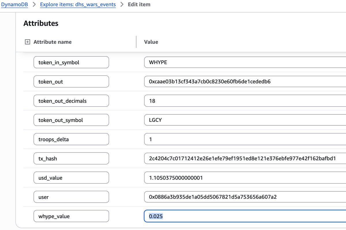Viewport: 346px width, 230px height.
Task: Click the Attribute name column header
Action: 52,42
